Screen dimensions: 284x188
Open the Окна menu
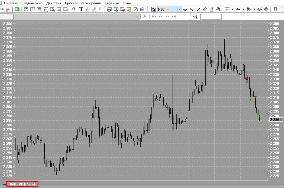[127, 3]
